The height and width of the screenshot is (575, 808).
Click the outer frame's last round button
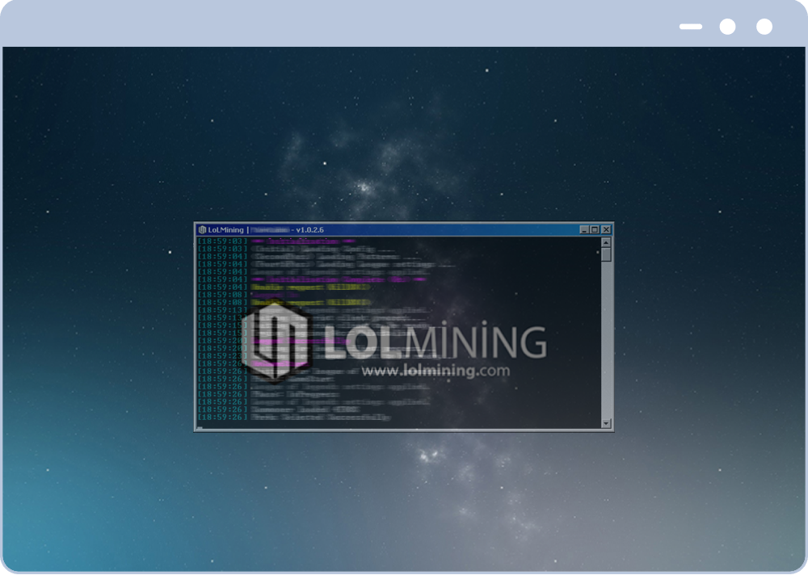coord(764,27)
